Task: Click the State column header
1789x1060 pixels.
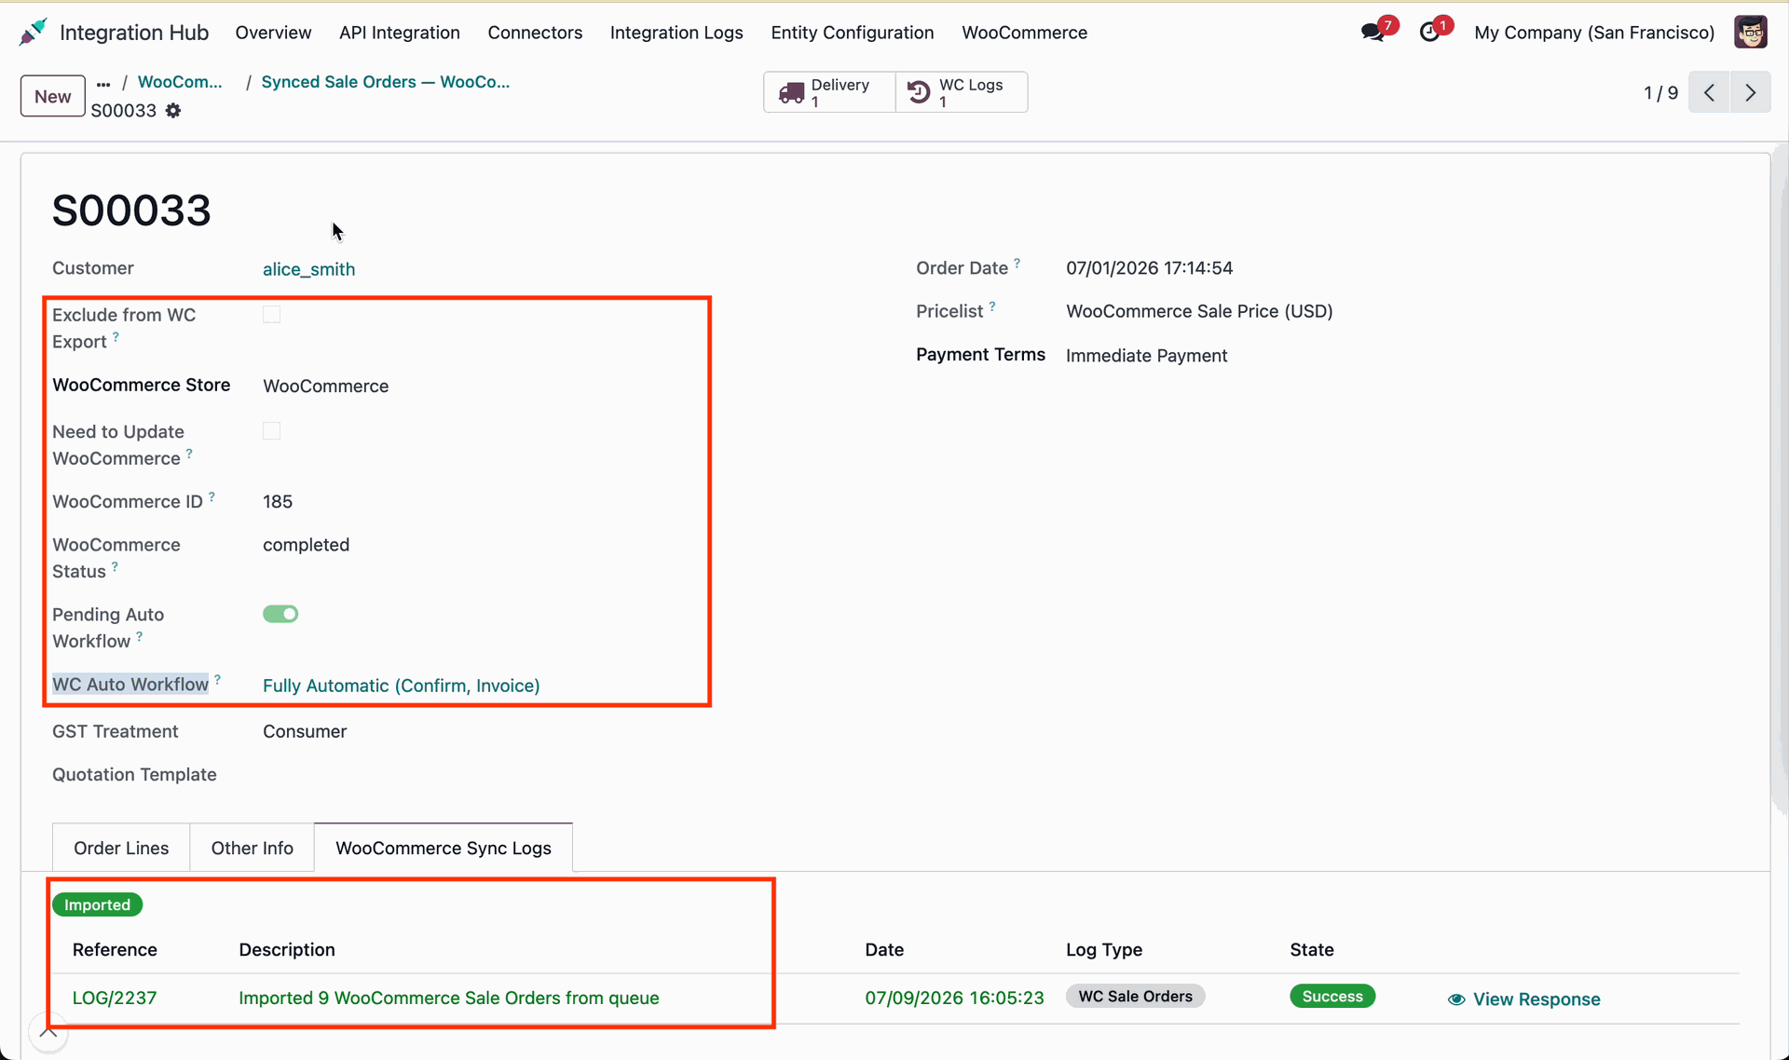Action: tap(1312, 950)
